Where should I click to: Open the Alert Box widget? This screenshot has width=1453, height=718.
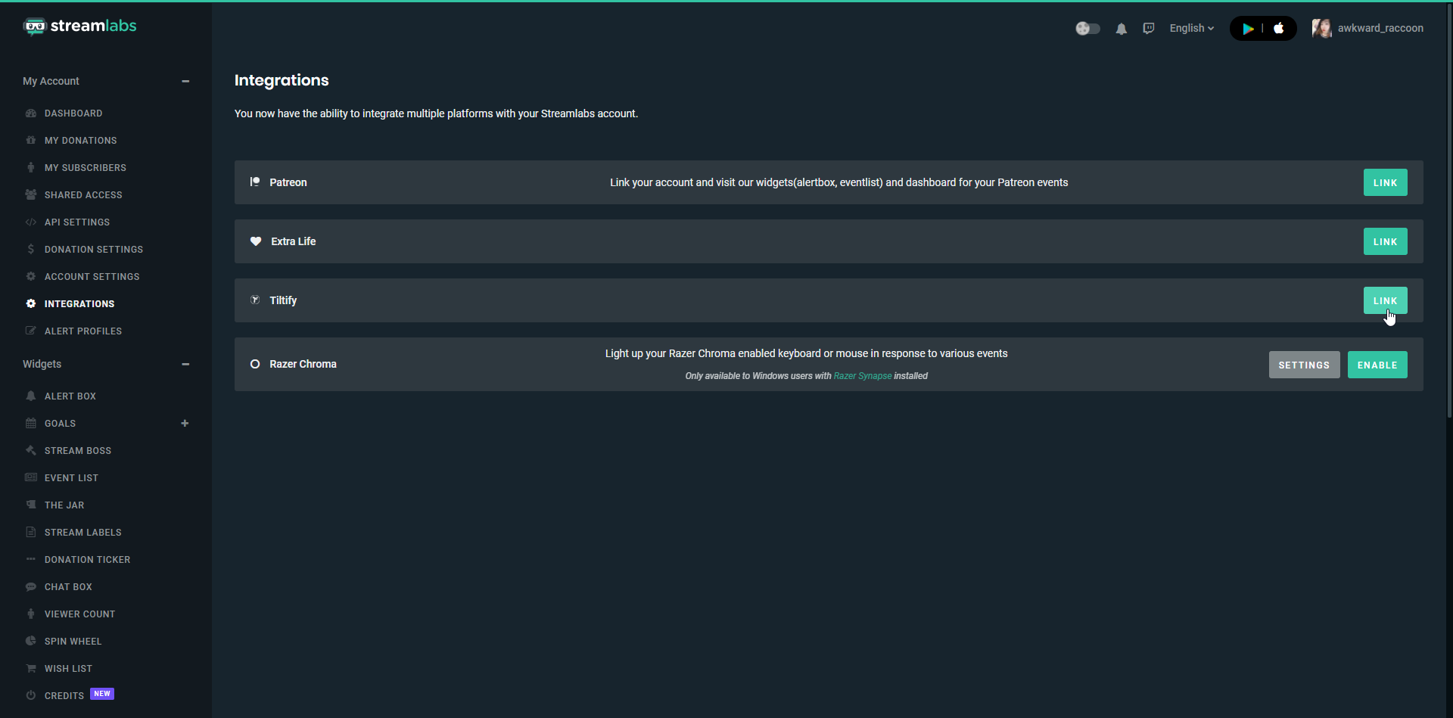click(69, 396)
